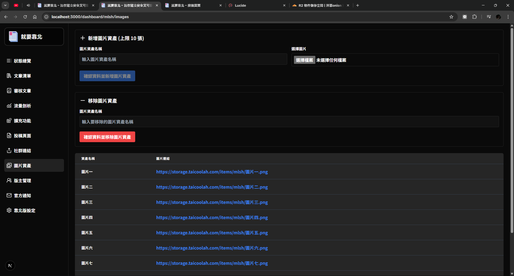Open the browser extensions puzzle icon
The width and height of the screenshot is (514, 276).
[474, 17]
